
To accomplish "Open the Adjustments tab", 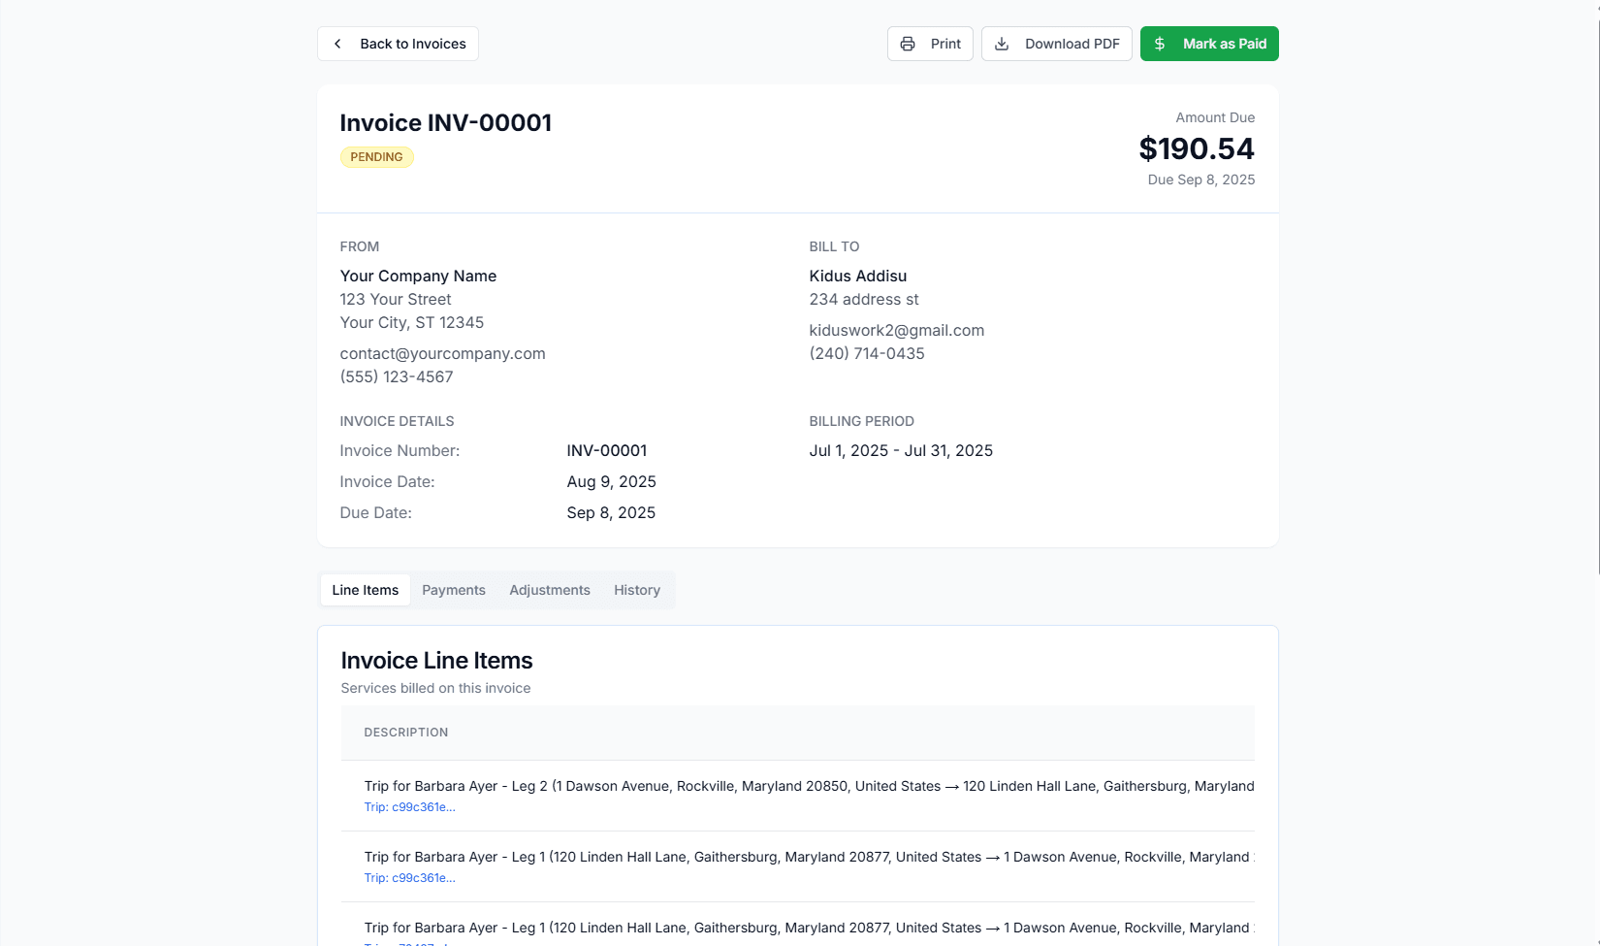I will pos(549,590).
